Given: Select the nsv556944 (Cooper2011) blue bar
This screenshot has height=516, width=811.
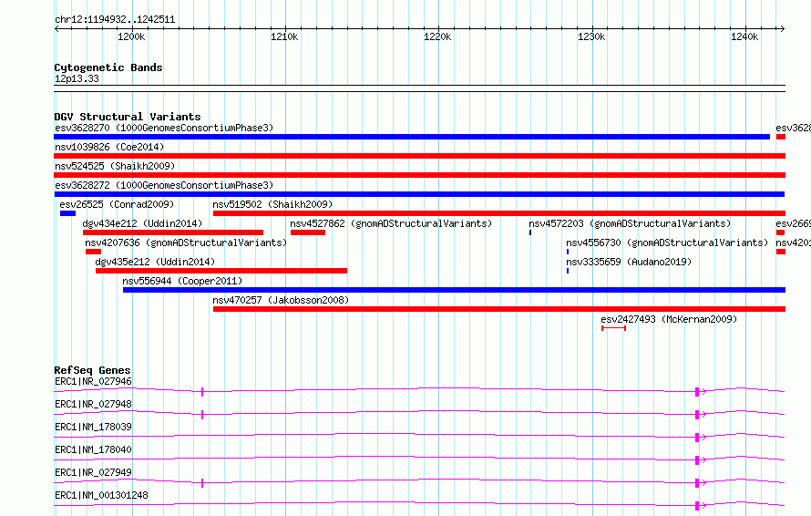Looking at the screenshot, I should click(454, 290).
